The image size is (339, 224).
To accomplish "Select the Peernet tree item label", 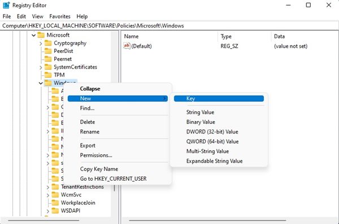I will point(63,59).
